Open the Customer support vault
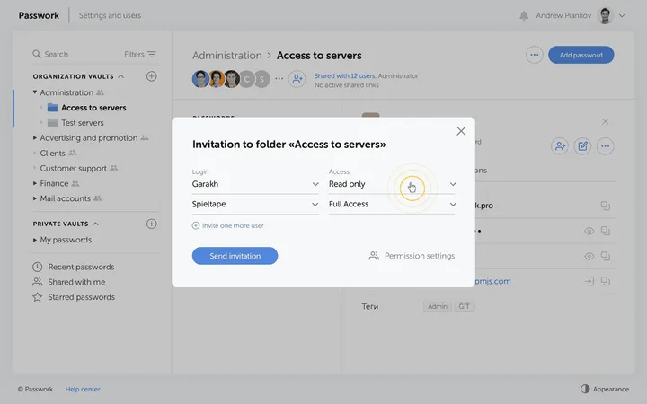 (73, 168)
